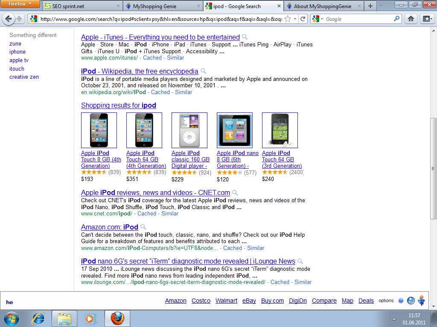Show hidden system tray icons

coord(394,319)
